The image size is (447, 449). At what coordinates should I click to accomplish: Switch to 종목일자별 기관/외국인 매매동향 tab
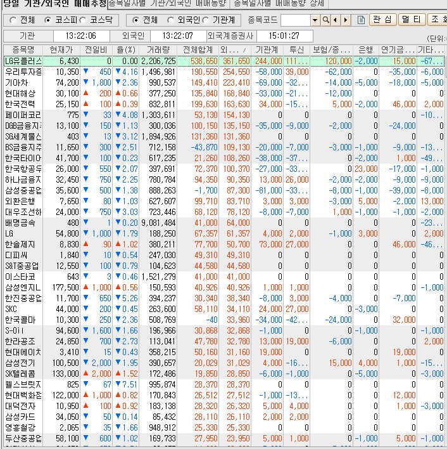[168, 3]
